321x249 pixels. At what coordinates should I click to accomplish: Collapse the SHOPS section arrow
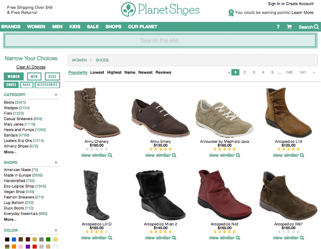pyautogui.click(x=56, y=163)
